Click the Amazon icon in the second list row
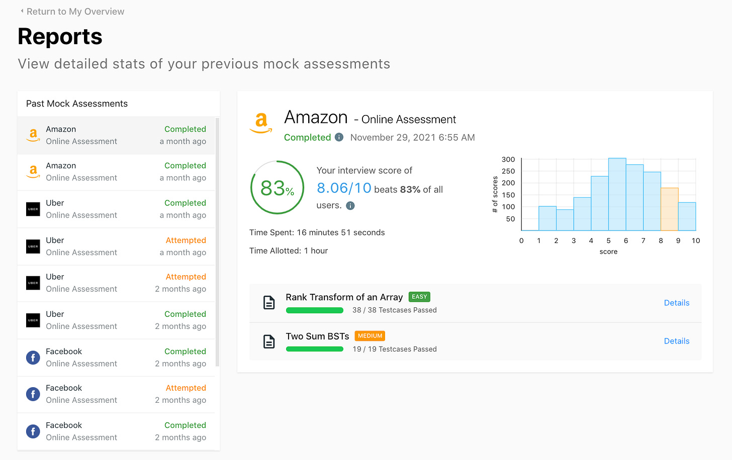 point(33,172)
